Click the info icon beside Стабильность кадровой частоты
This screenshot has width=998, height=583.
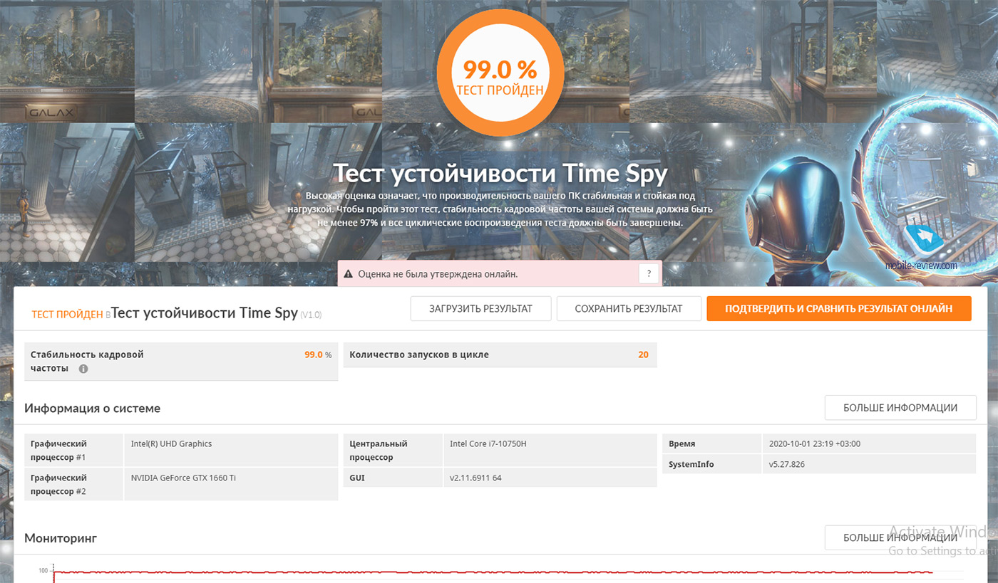pos(83,369)
